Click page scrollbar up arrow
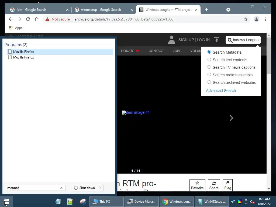276x207 pixels. pyautogui.click(x=269, y=35)
